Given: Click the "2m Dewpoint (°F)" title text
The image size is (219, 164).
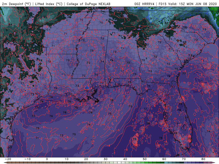Looking at the screenshot, I should [x=16, y=4].
